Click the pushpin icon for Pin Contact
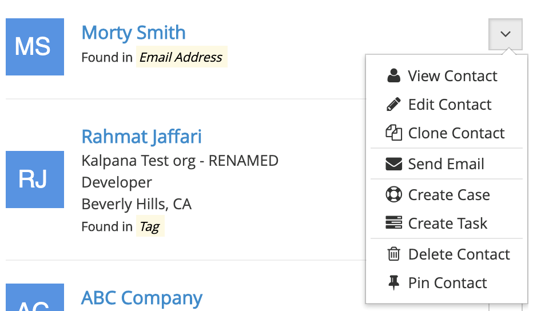The image size is (533, 311). (x=393, y=282)
